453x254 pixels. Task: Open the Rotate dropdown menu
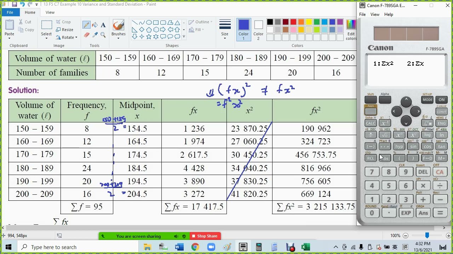coord(76,37)
